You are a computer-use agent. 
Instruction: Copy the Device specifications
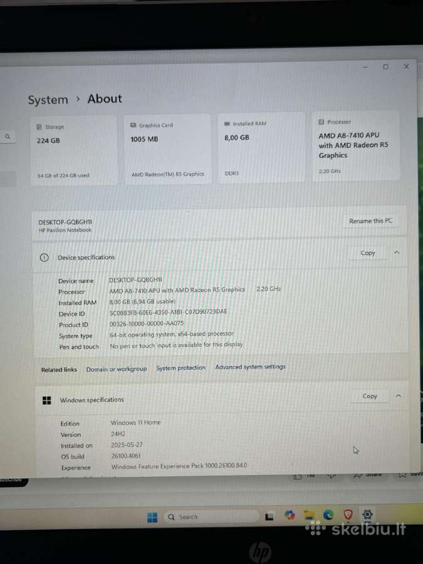tap(368, 253)
